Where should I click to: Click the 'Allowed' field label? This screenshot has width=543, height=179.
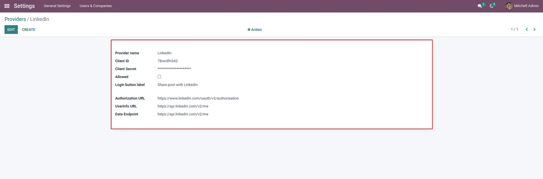click(122, 77)
